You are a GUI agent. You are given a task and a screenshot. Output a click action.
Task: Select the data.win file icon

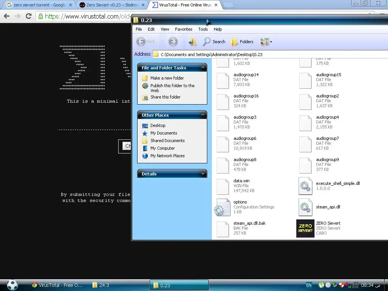[x=223, y=186]
